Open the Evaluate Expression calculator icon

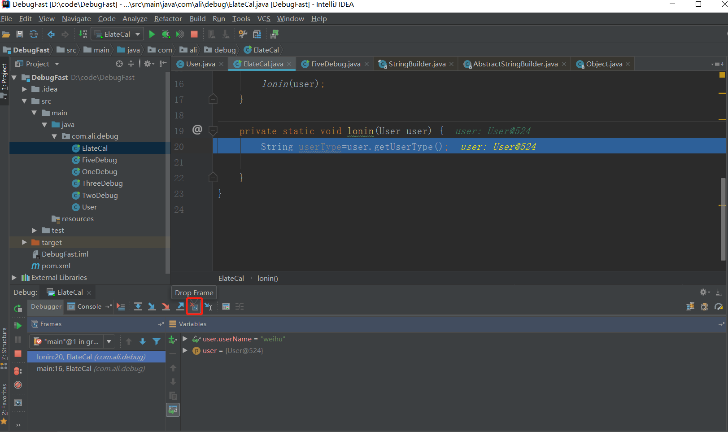coord(226,307)
